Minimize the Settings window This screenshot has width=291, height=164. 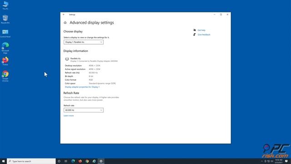[x=215, y=15]
